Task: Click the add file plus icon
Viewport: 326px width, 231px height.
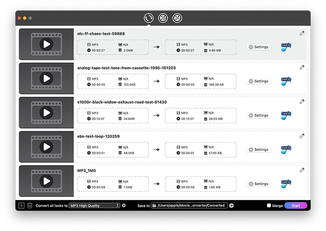Action: (22, 205)
